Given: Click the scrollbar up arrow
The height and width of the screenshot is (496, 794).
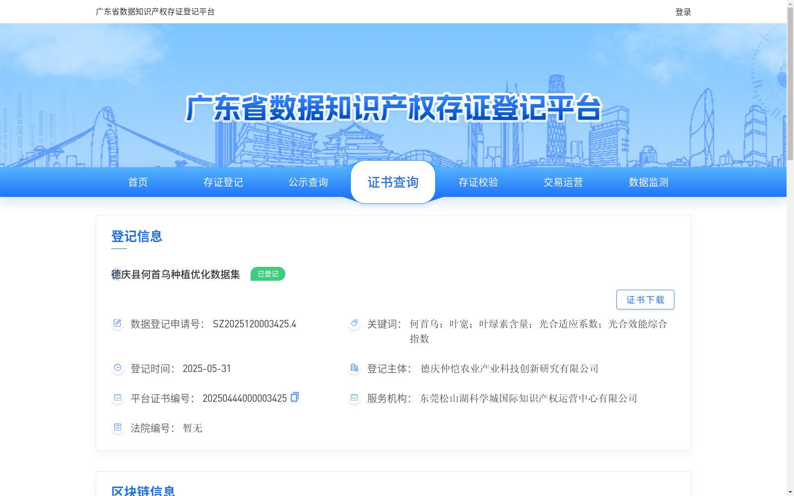Looking at the screenshot, I should [x=790, y=3].
